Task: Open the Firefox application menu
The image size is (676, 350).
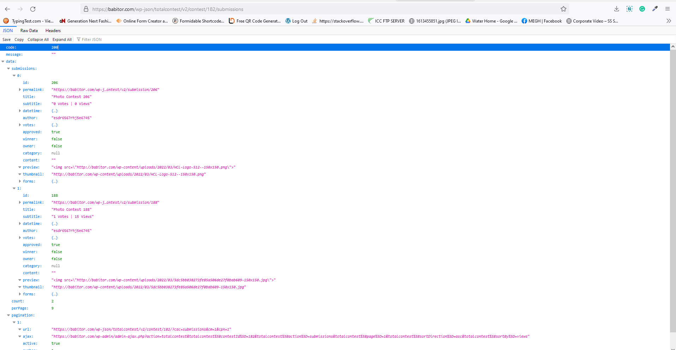Action: pos(668,9)
